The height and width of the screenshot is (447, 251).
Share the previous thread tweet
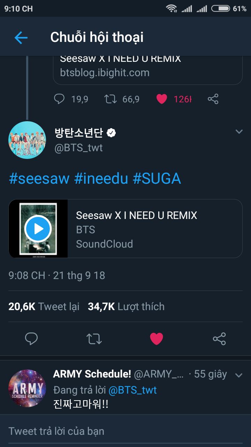(213, 99)
